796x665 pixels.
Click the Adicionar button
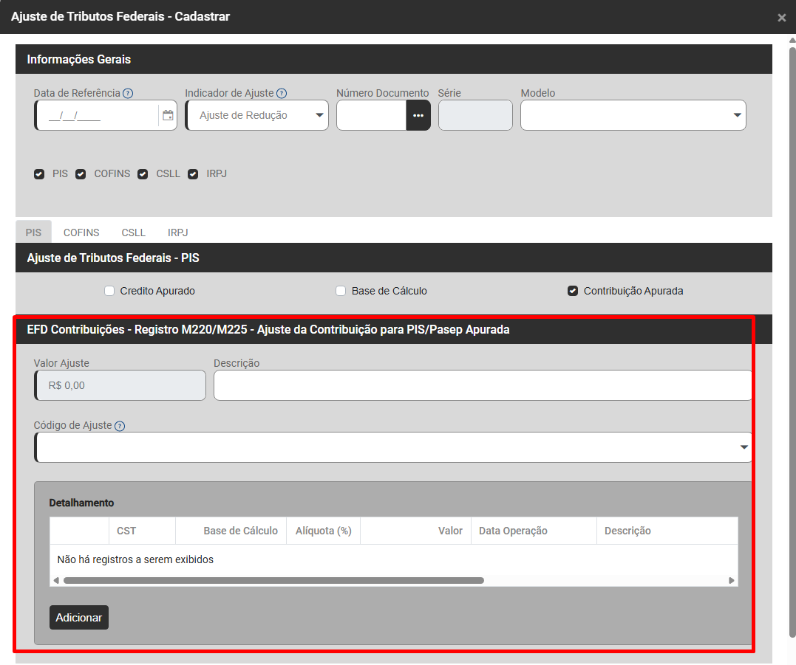pyautogui.click(x=79, y=618)
